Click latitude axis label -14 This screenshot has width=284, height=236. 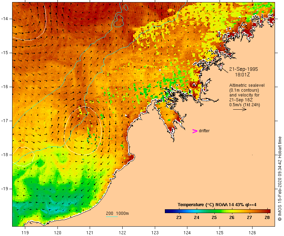coord(5,19)
